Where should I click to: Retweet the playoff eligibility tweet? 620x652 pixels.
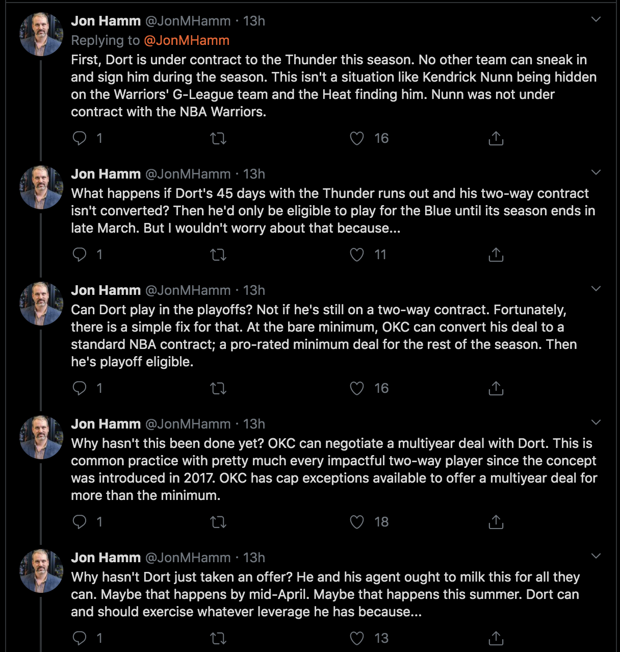[218, 388]
